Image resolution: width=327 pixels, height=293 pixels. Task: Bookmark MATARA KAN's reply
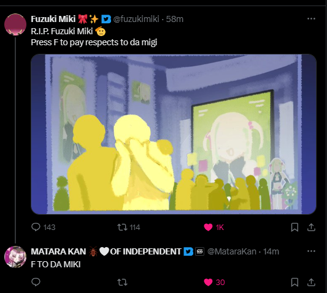point(294,282)
